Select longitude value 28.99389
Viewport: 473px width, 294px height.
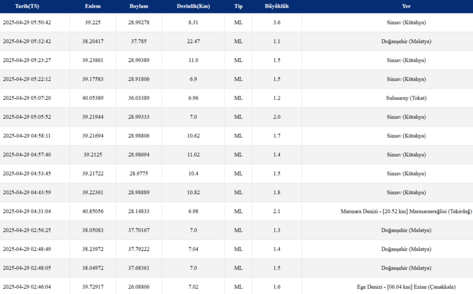tap(139, 60)
